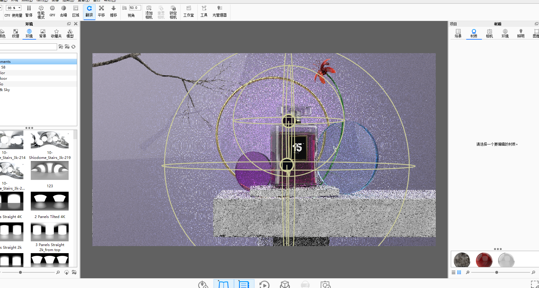Select the '58' folder in library tree

[x=38, y=67]
